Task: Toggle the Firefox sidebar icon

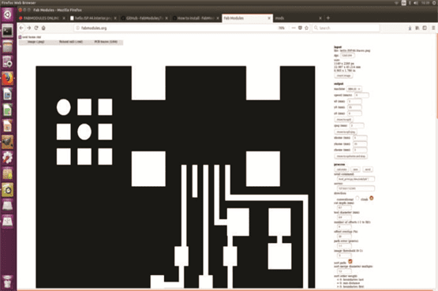Action: [425, 28]
